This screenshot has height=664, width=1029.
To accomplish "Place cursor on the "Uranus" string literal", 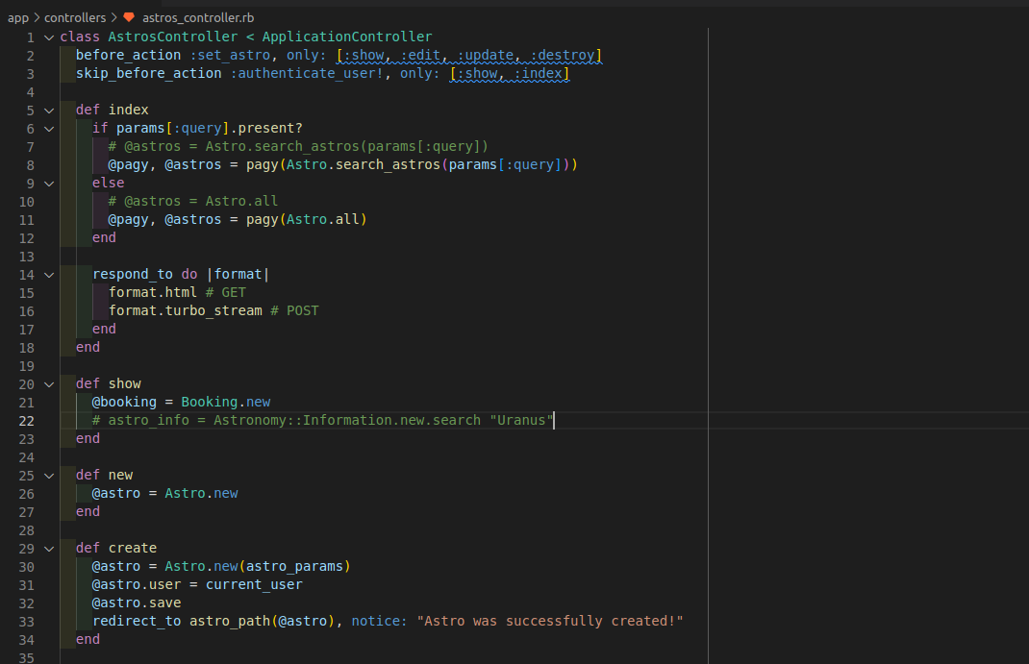I will 520,420.
